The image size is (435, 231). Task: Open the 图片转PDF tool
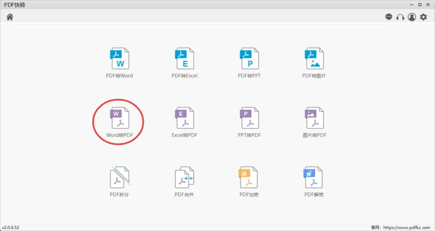[314, 118]
